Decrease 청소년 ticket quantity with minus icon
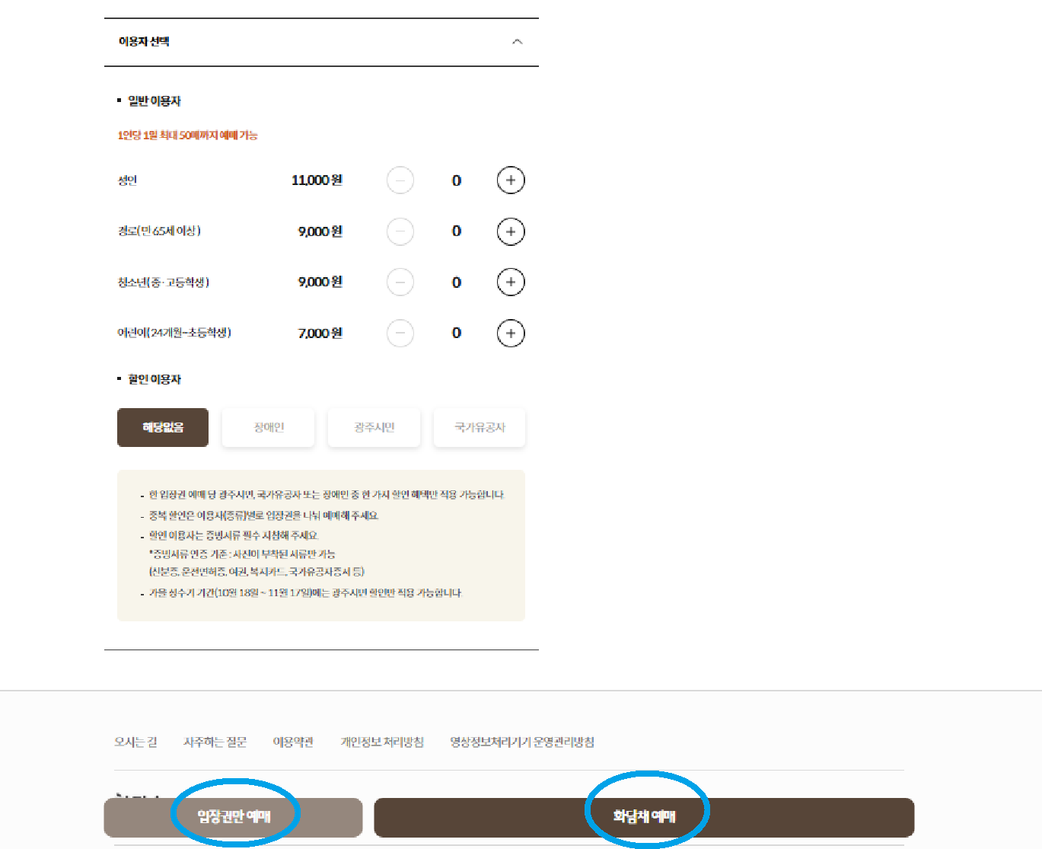1042x849 pixels. tap(400, 282)
